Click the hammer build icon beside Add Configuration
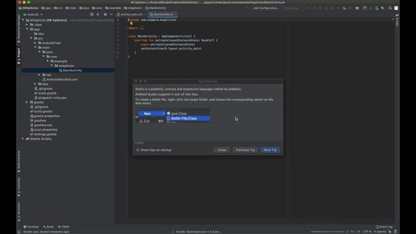The width and height of the screenshot is (416, 234). (x=248, y=8)
